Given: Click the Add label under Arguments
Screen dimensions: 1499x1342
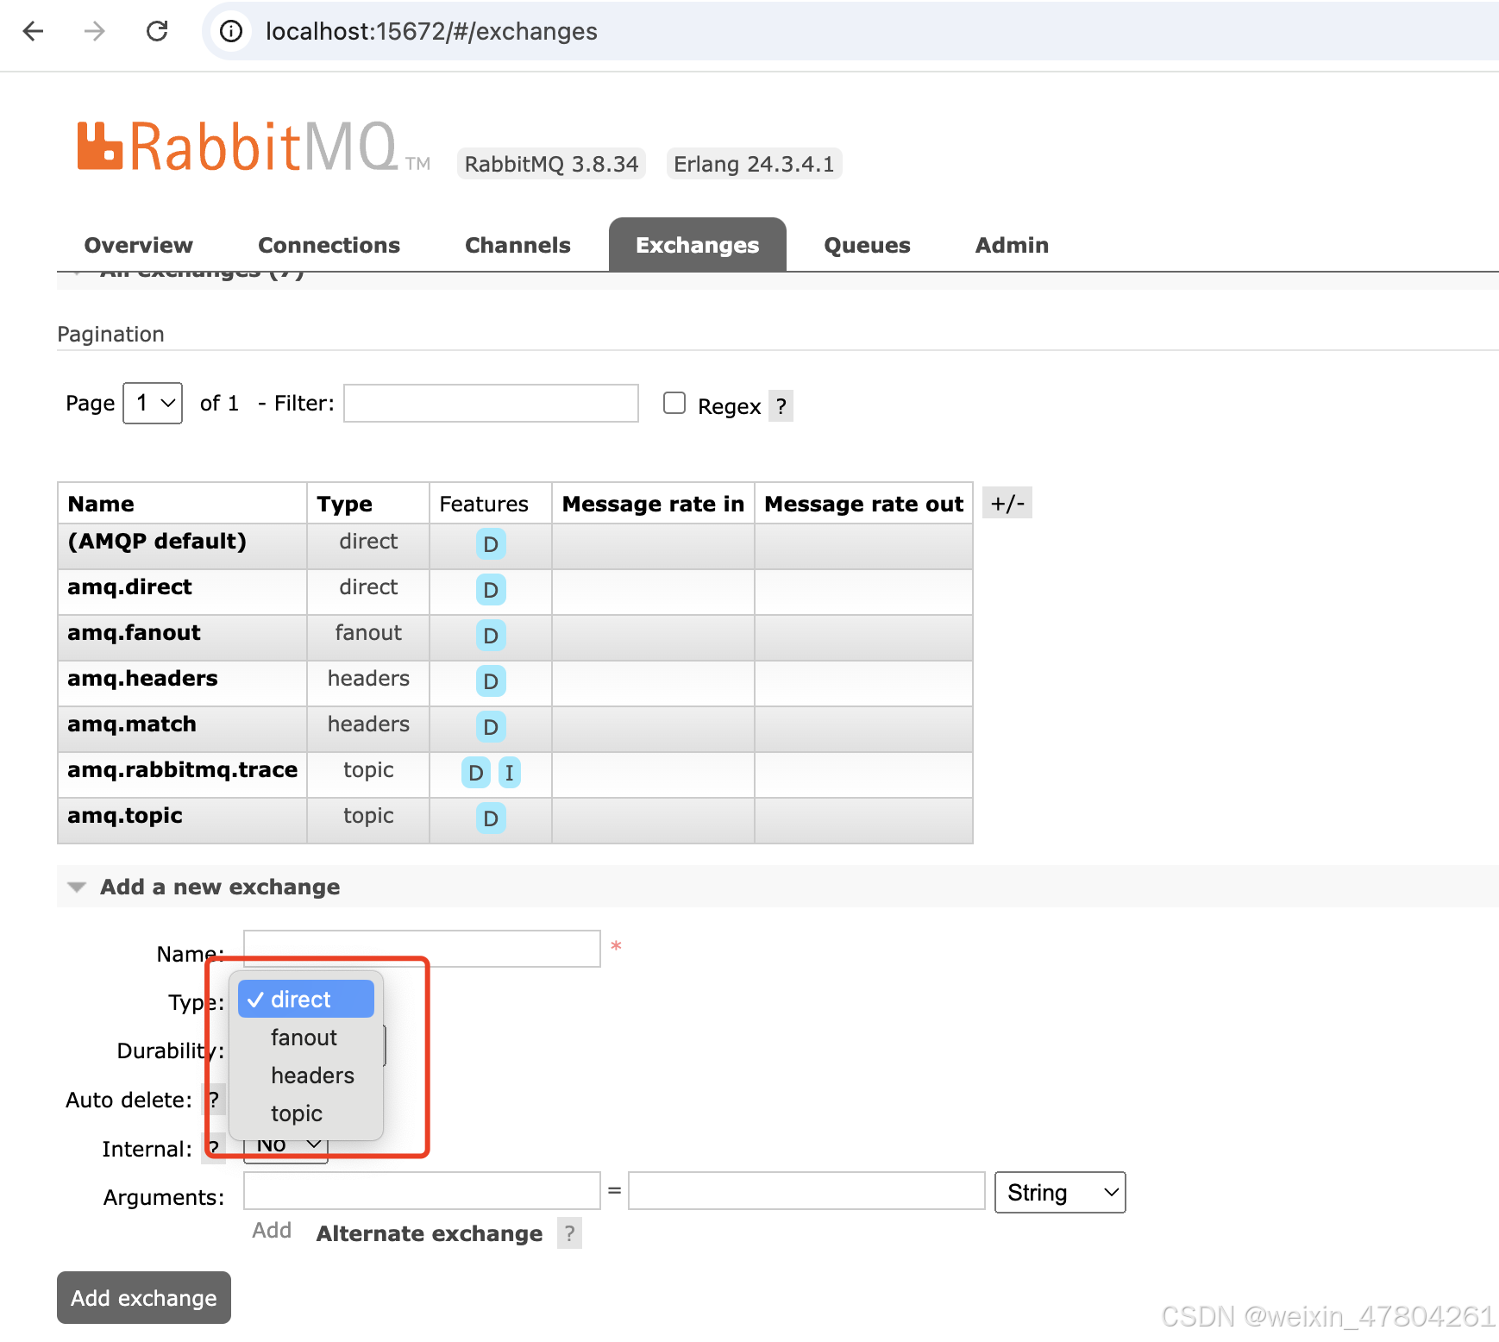Looking at the screenshot, I should point(272,1231).
